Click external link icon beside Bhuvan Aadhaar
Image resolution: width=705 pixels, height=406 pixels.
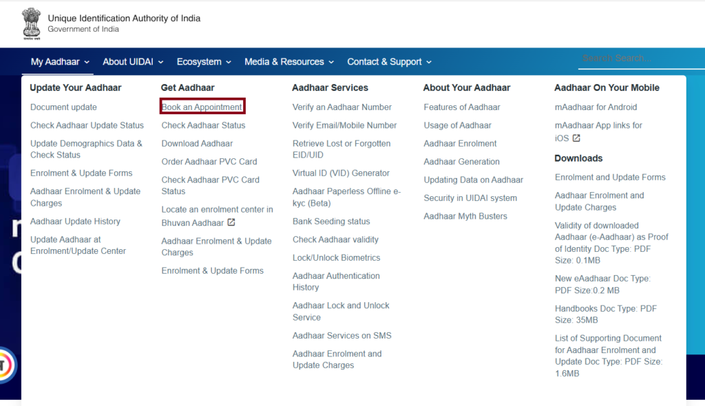[231, 222]
